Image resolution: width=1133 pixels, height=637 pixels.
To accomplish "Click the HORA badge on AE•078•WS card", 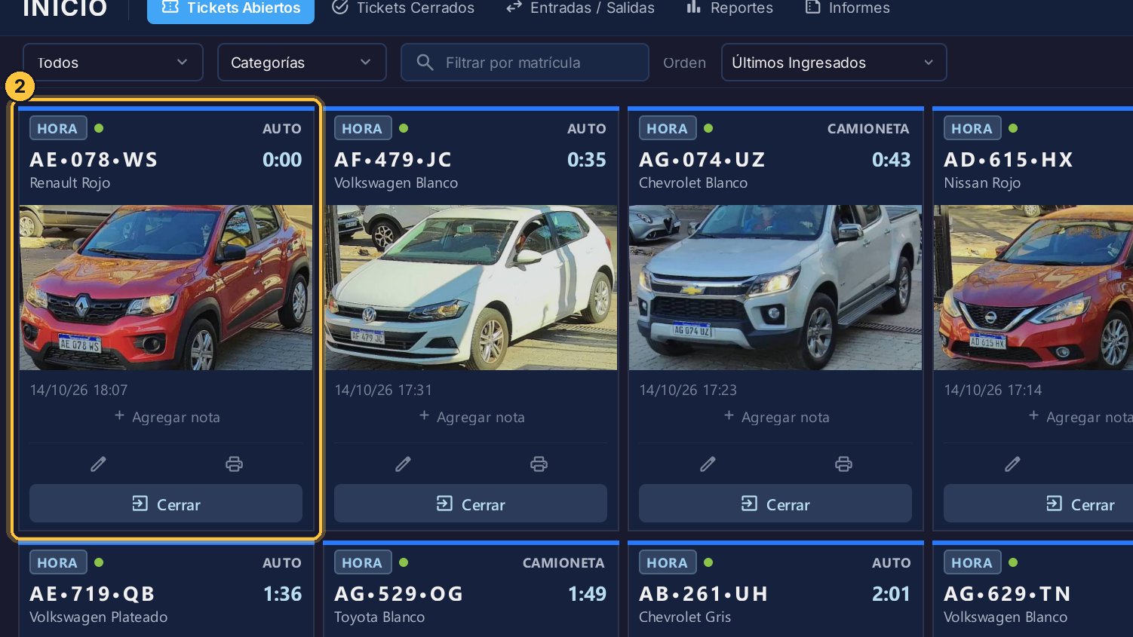I will click(58, 128).
